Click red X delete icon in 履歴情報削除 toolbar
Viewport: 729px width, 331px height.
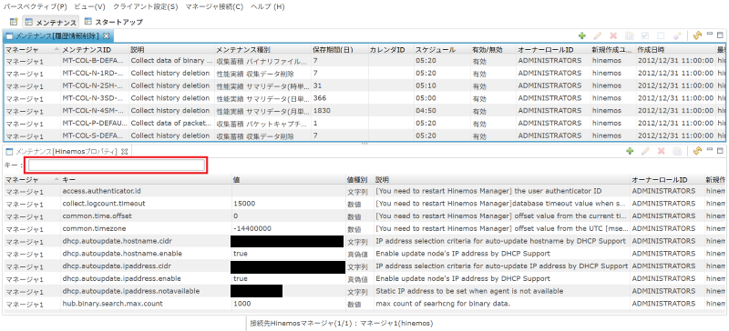point(613,35)
